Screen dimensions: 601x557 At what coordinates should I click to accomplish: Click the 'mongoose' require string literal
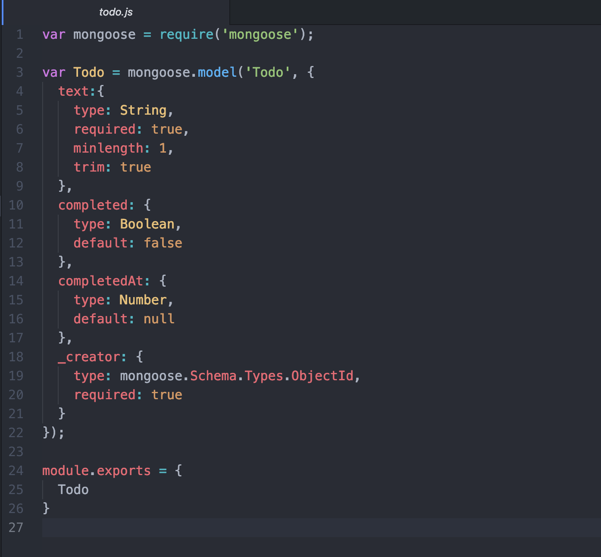[260, 34]
